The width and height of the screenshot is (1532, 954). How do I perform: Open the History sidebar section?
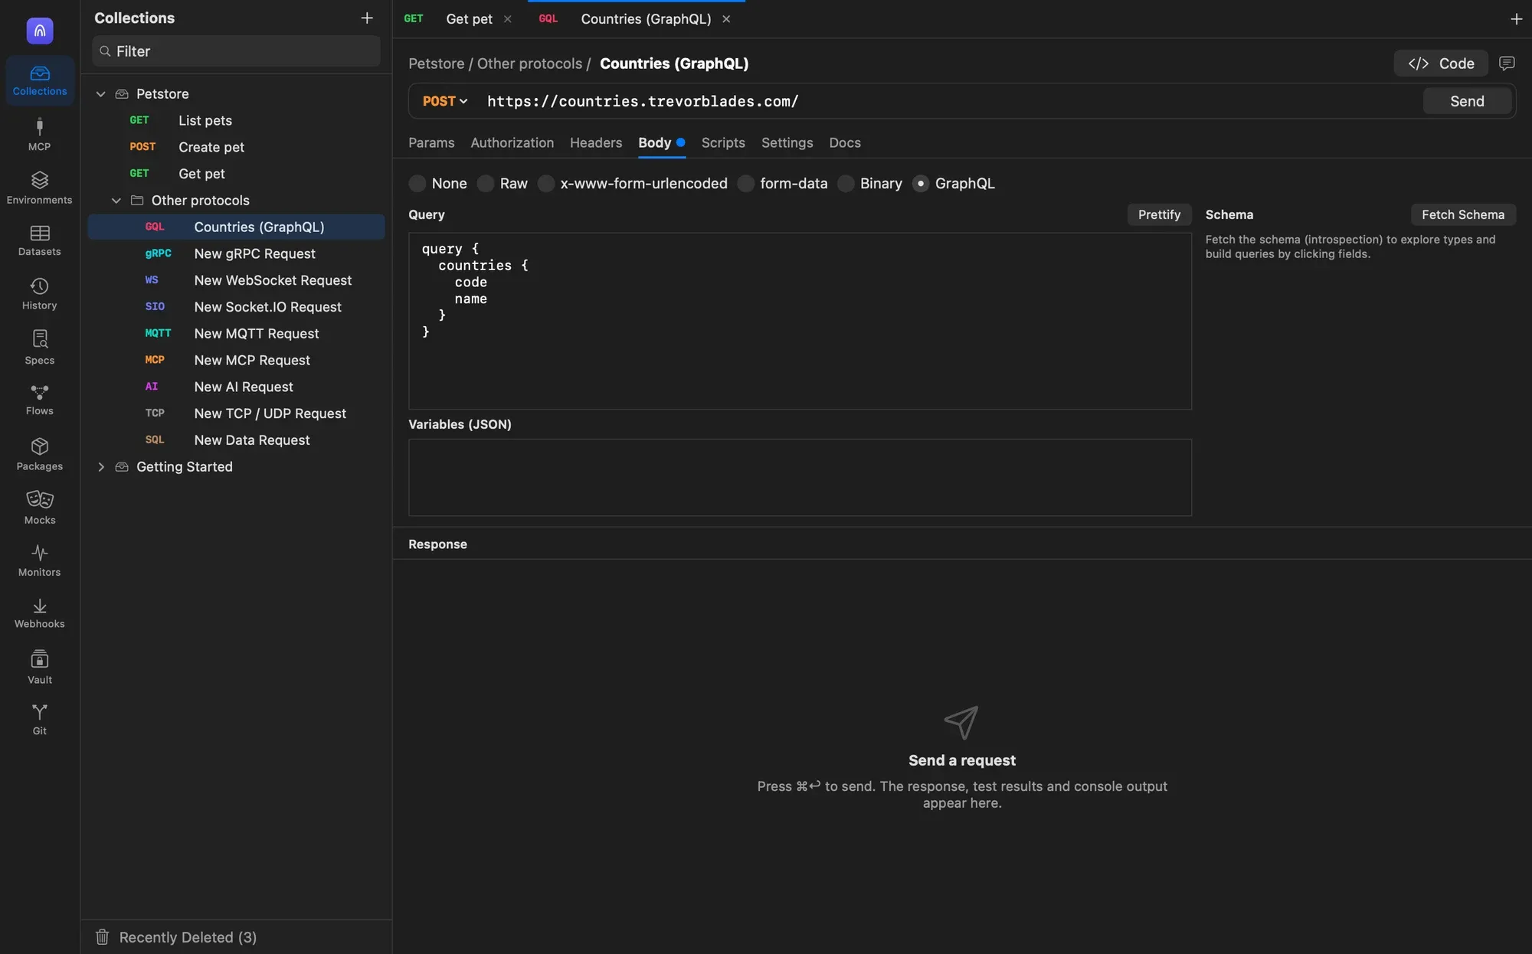pyautogui.click(x=39, y=294)
